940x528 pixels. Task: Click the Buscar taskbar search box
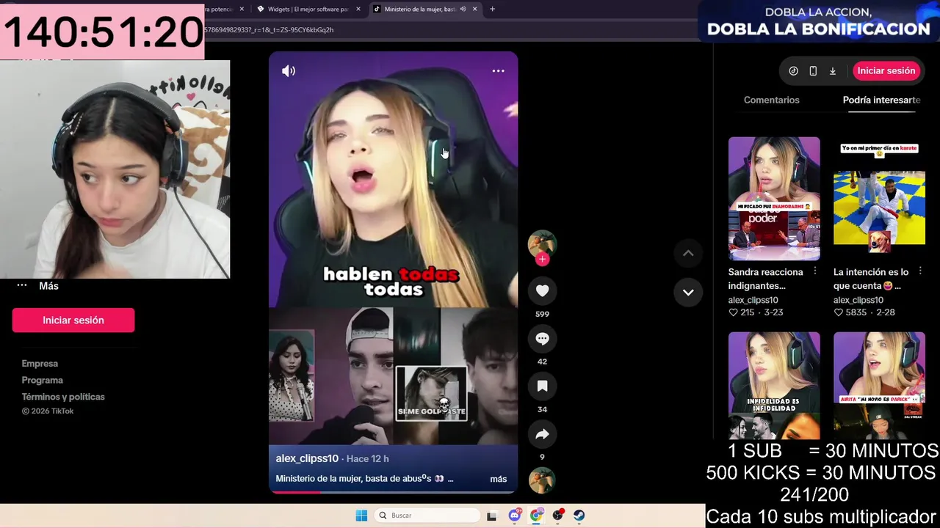click(x=427, y=516)
